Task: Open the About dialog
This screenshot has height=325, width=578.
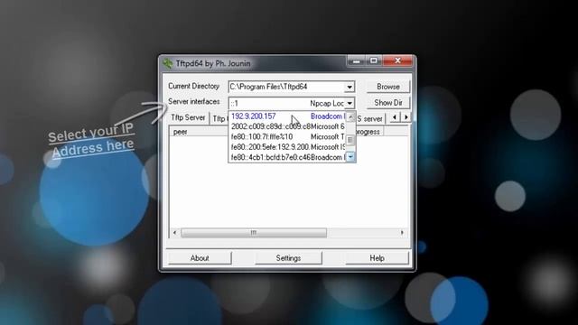Action: pyautogui.click(x=200, y=258)
